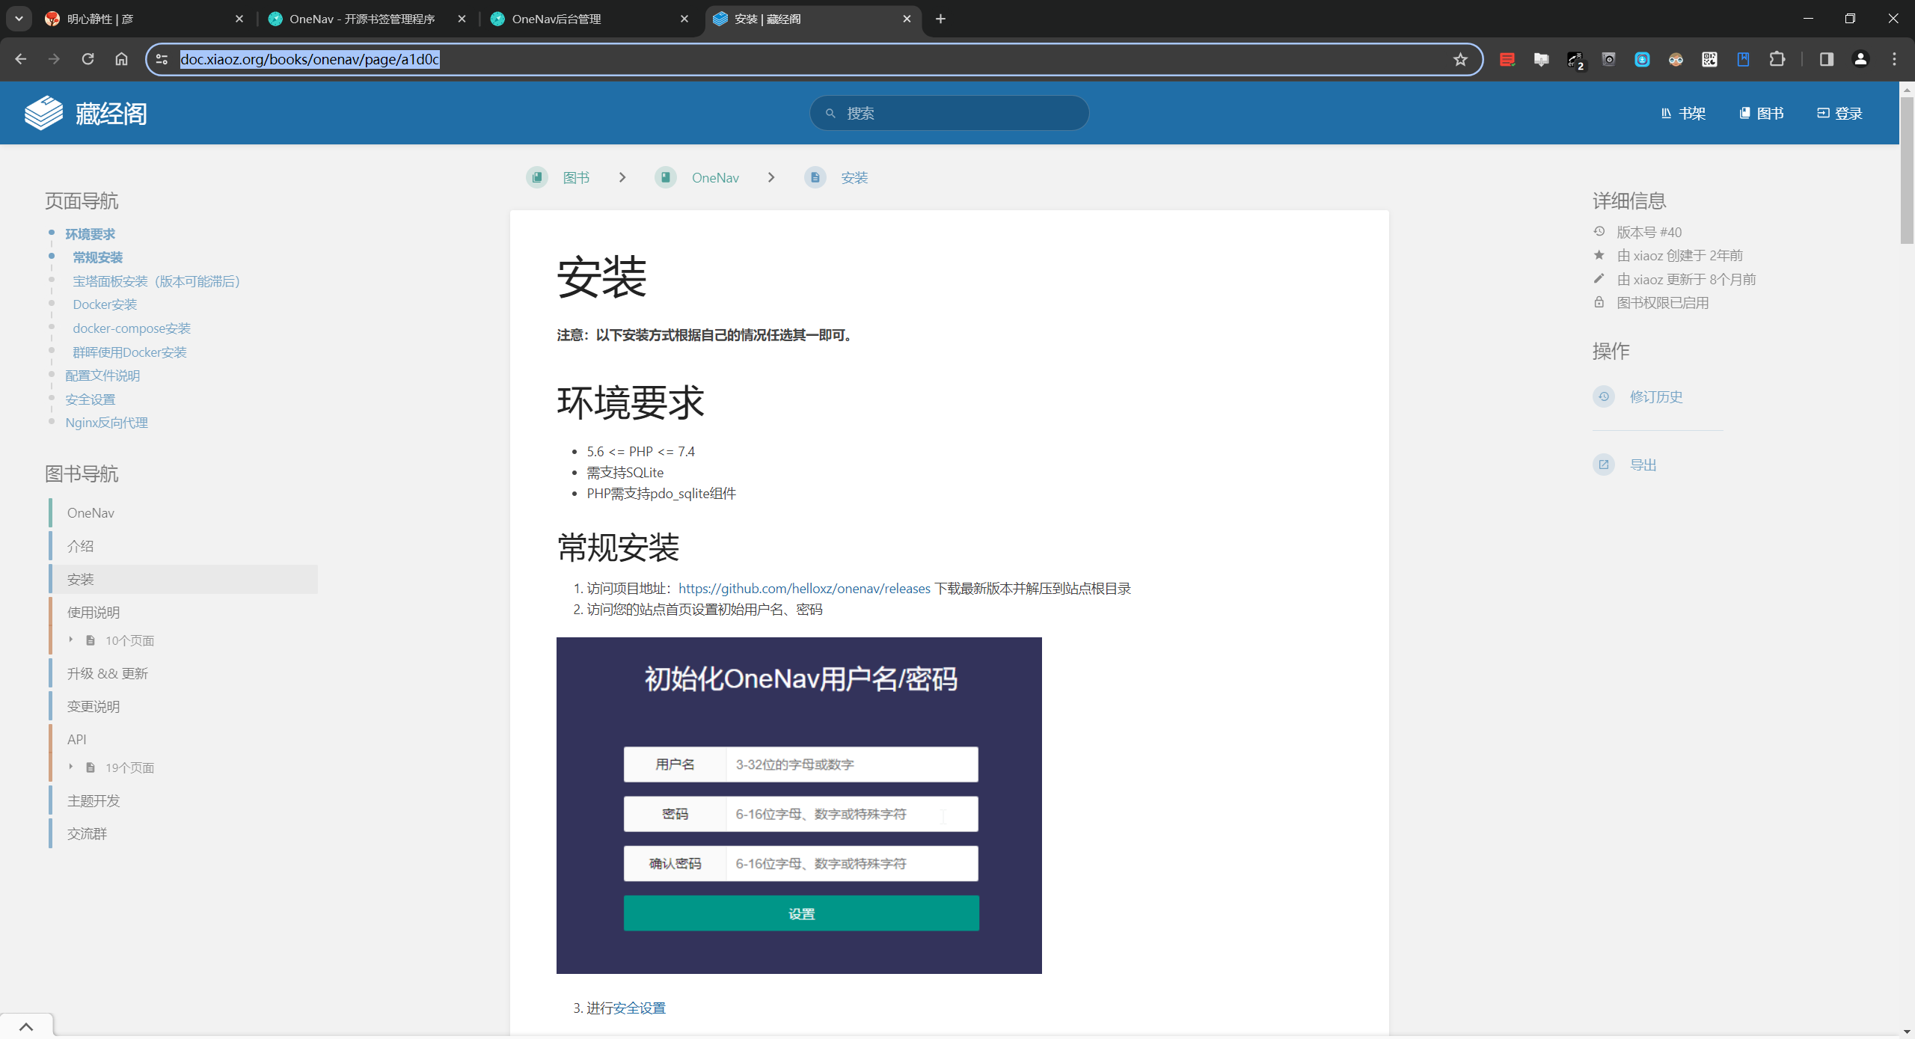The image size is (1915, 1039).
Task: Switch to OneNav - 开源书签管理程序 tab
Action: (367, 19)
